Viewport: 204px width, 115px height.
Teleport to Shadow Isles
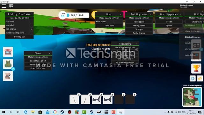125,59
